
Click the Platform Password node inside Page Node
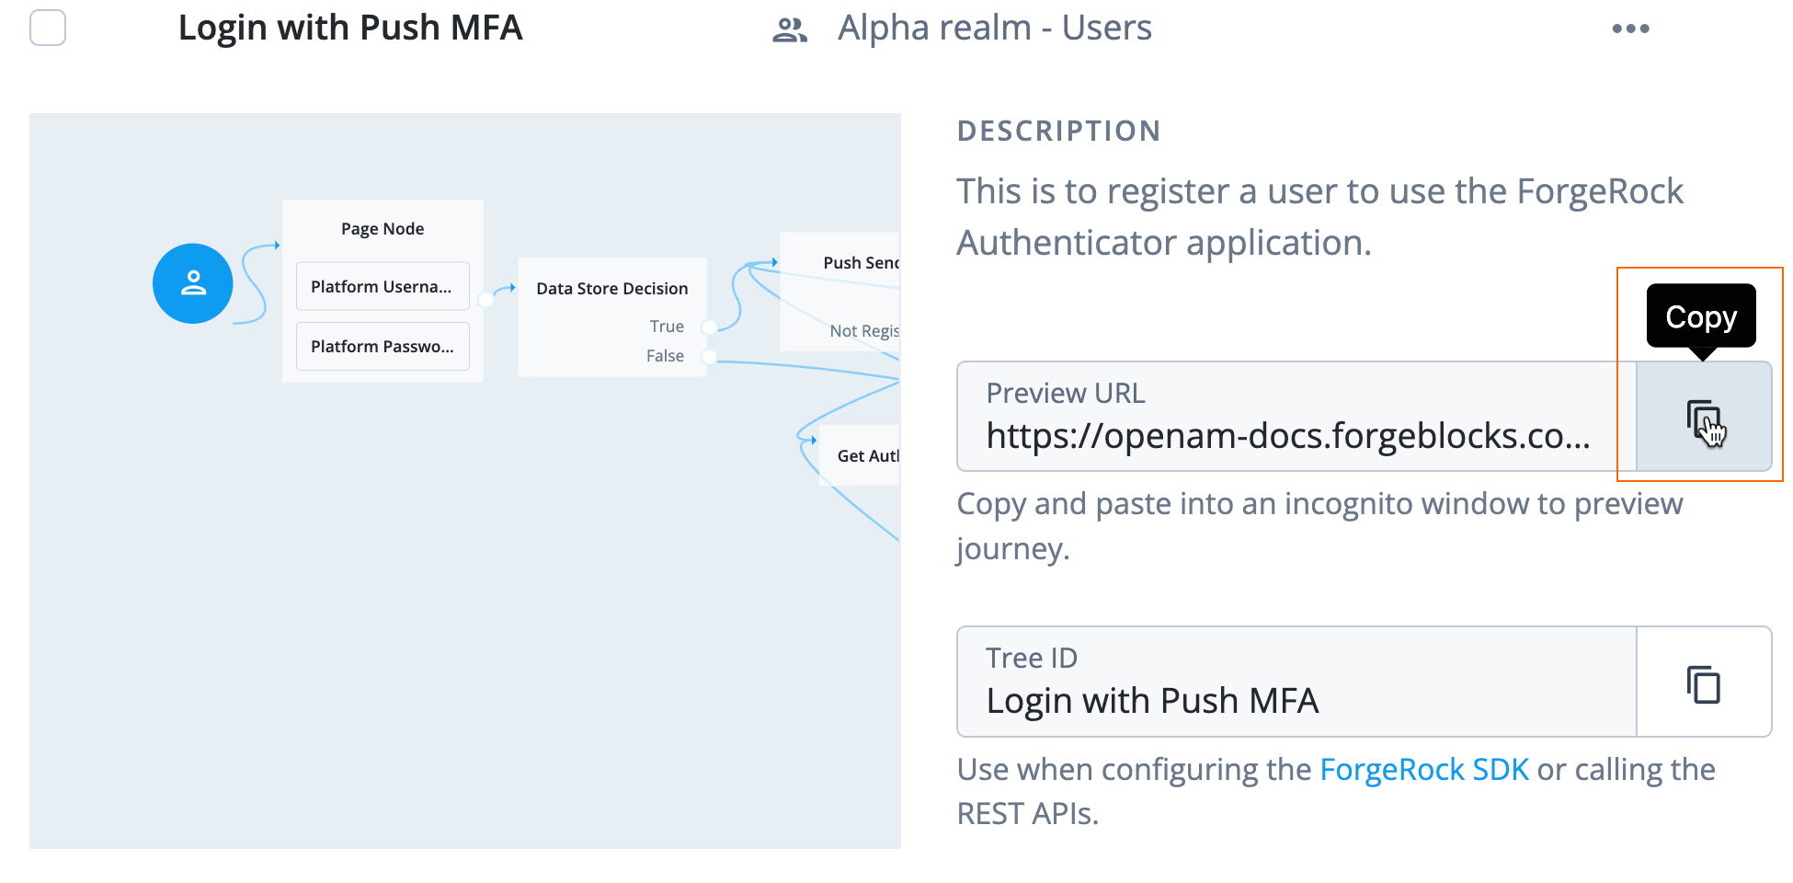pyautogui.click(x=382, y=346)
